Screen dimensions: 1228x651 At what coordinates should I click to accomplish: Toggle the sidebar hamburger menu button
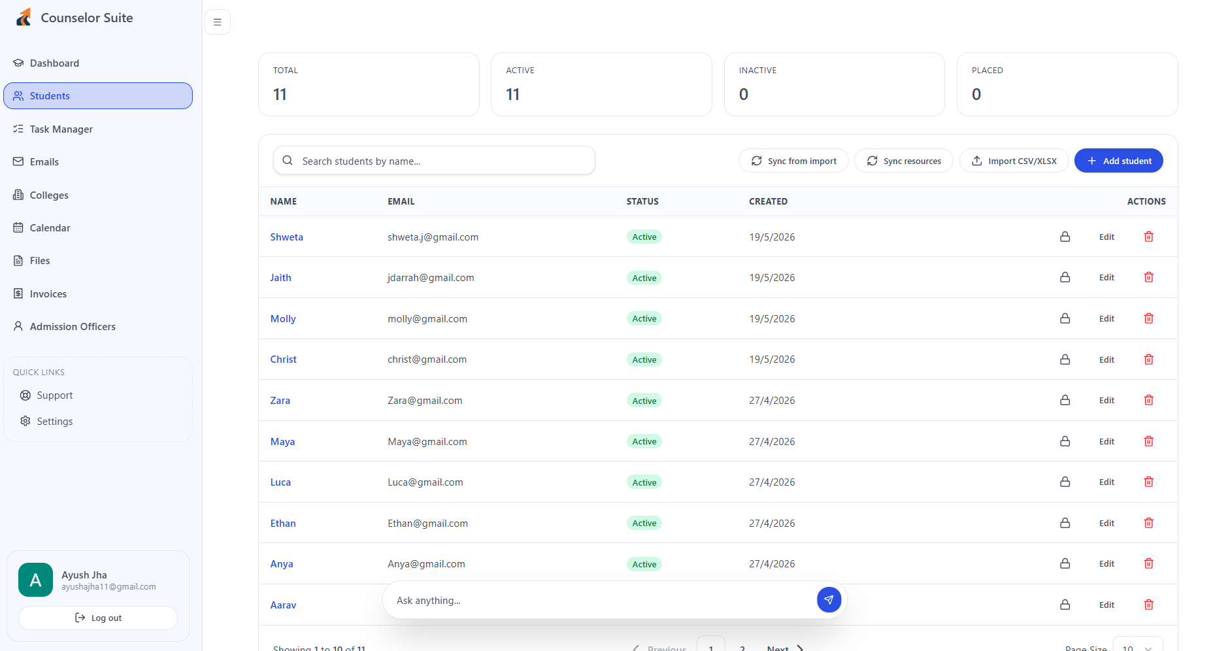tap(218, 22)
